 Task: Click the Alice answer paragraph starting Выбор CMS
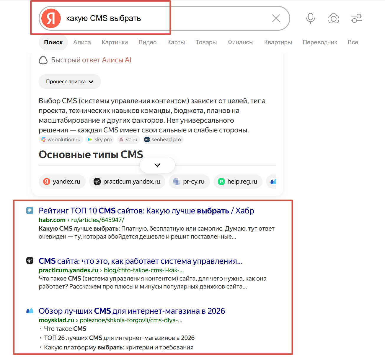point(152,115)
